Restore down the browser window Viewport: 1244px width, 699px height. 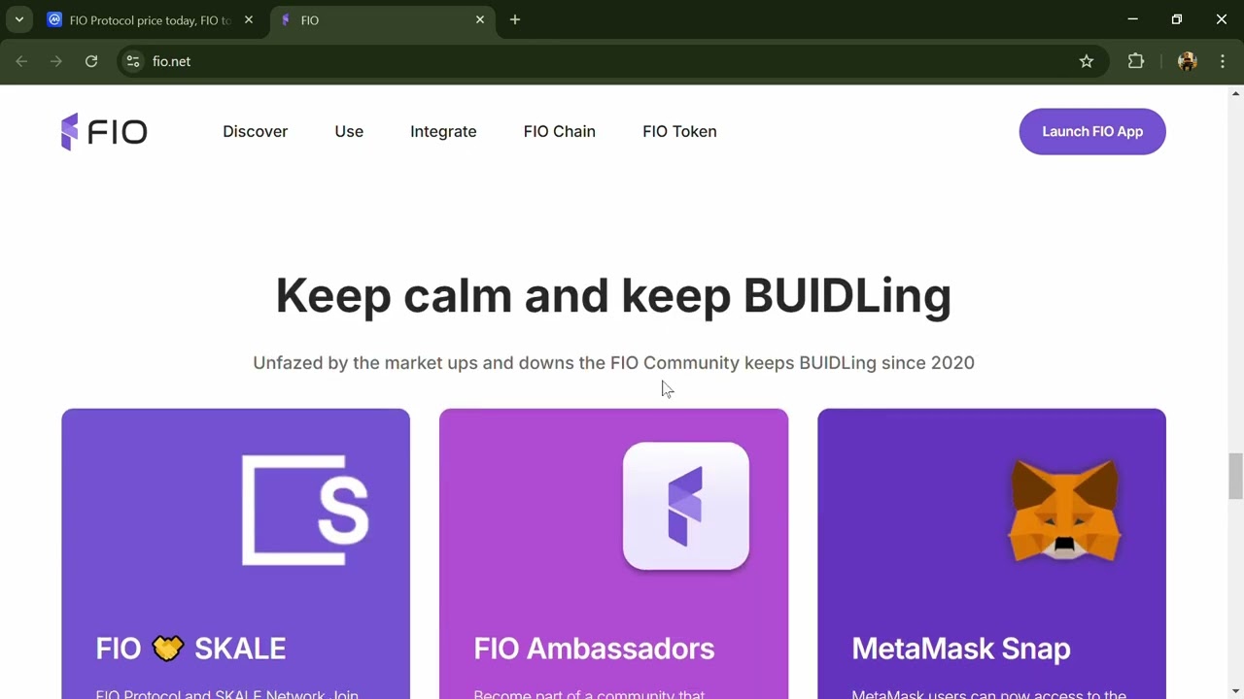coord(1177,19)
